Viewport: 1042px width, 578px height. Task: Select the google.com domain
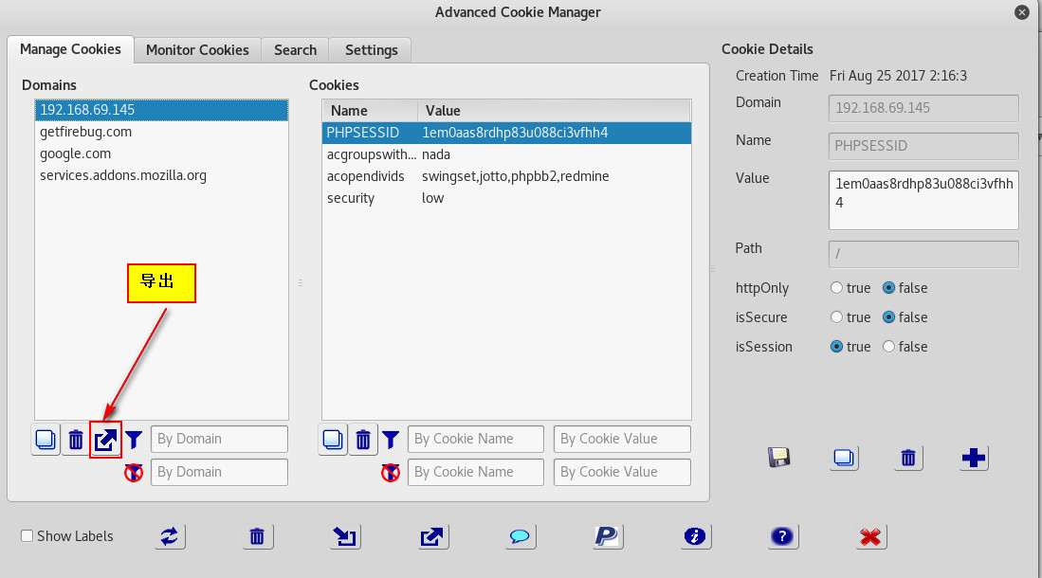161,154
